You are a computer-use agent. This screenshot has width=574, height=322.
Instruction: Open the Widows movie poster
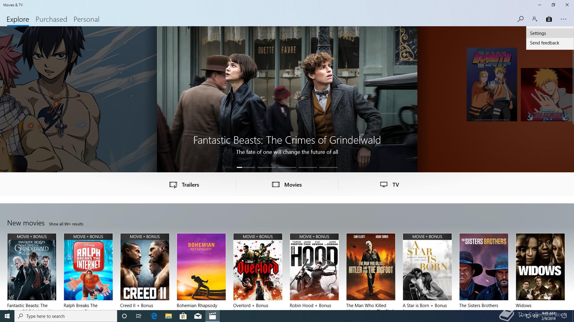pyautogui.click(x=540, y=267)
